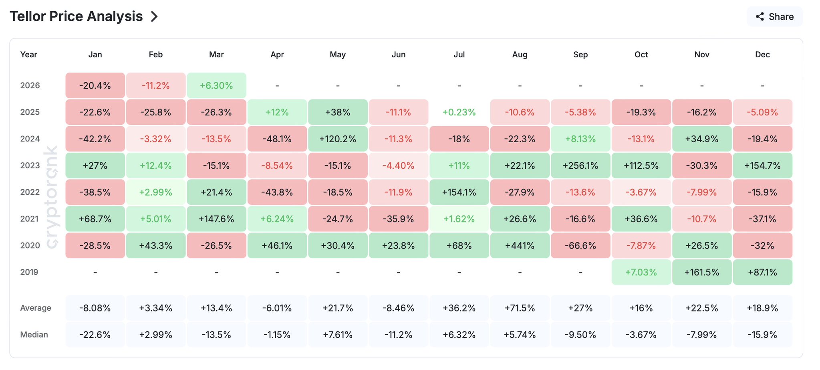Select the Year column header

click(x=29, y=55)
